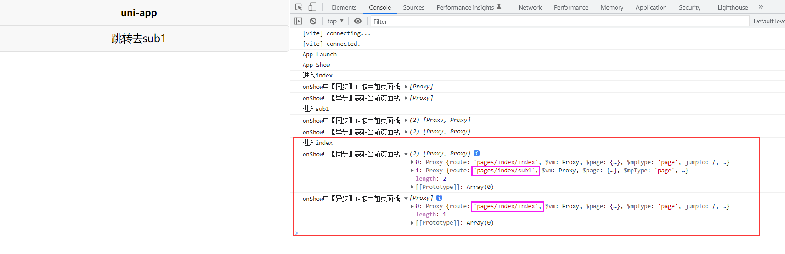
Task: Collapse the expanded 异步 [Proxy] array
Action: pyautogui.click(x=406, y=199)
